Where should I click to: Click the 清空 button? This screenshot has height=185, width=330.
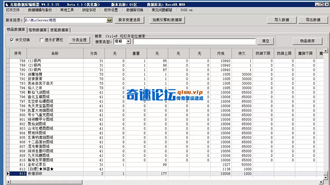coord(266,41)
